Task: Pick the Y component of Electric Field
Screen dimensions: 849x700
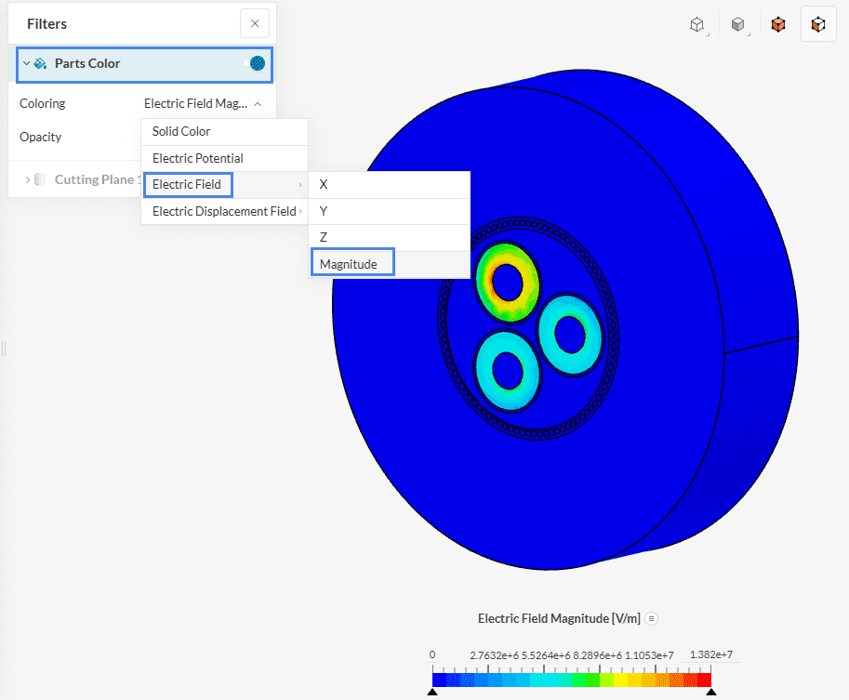Action: click(324, 211)
